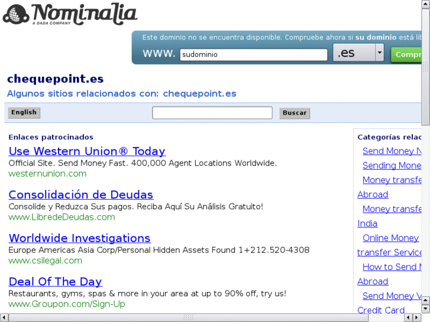Open the Credit Card category link
Image resolution: width=430 pixels, height=322 pixels.
[381, 310]
